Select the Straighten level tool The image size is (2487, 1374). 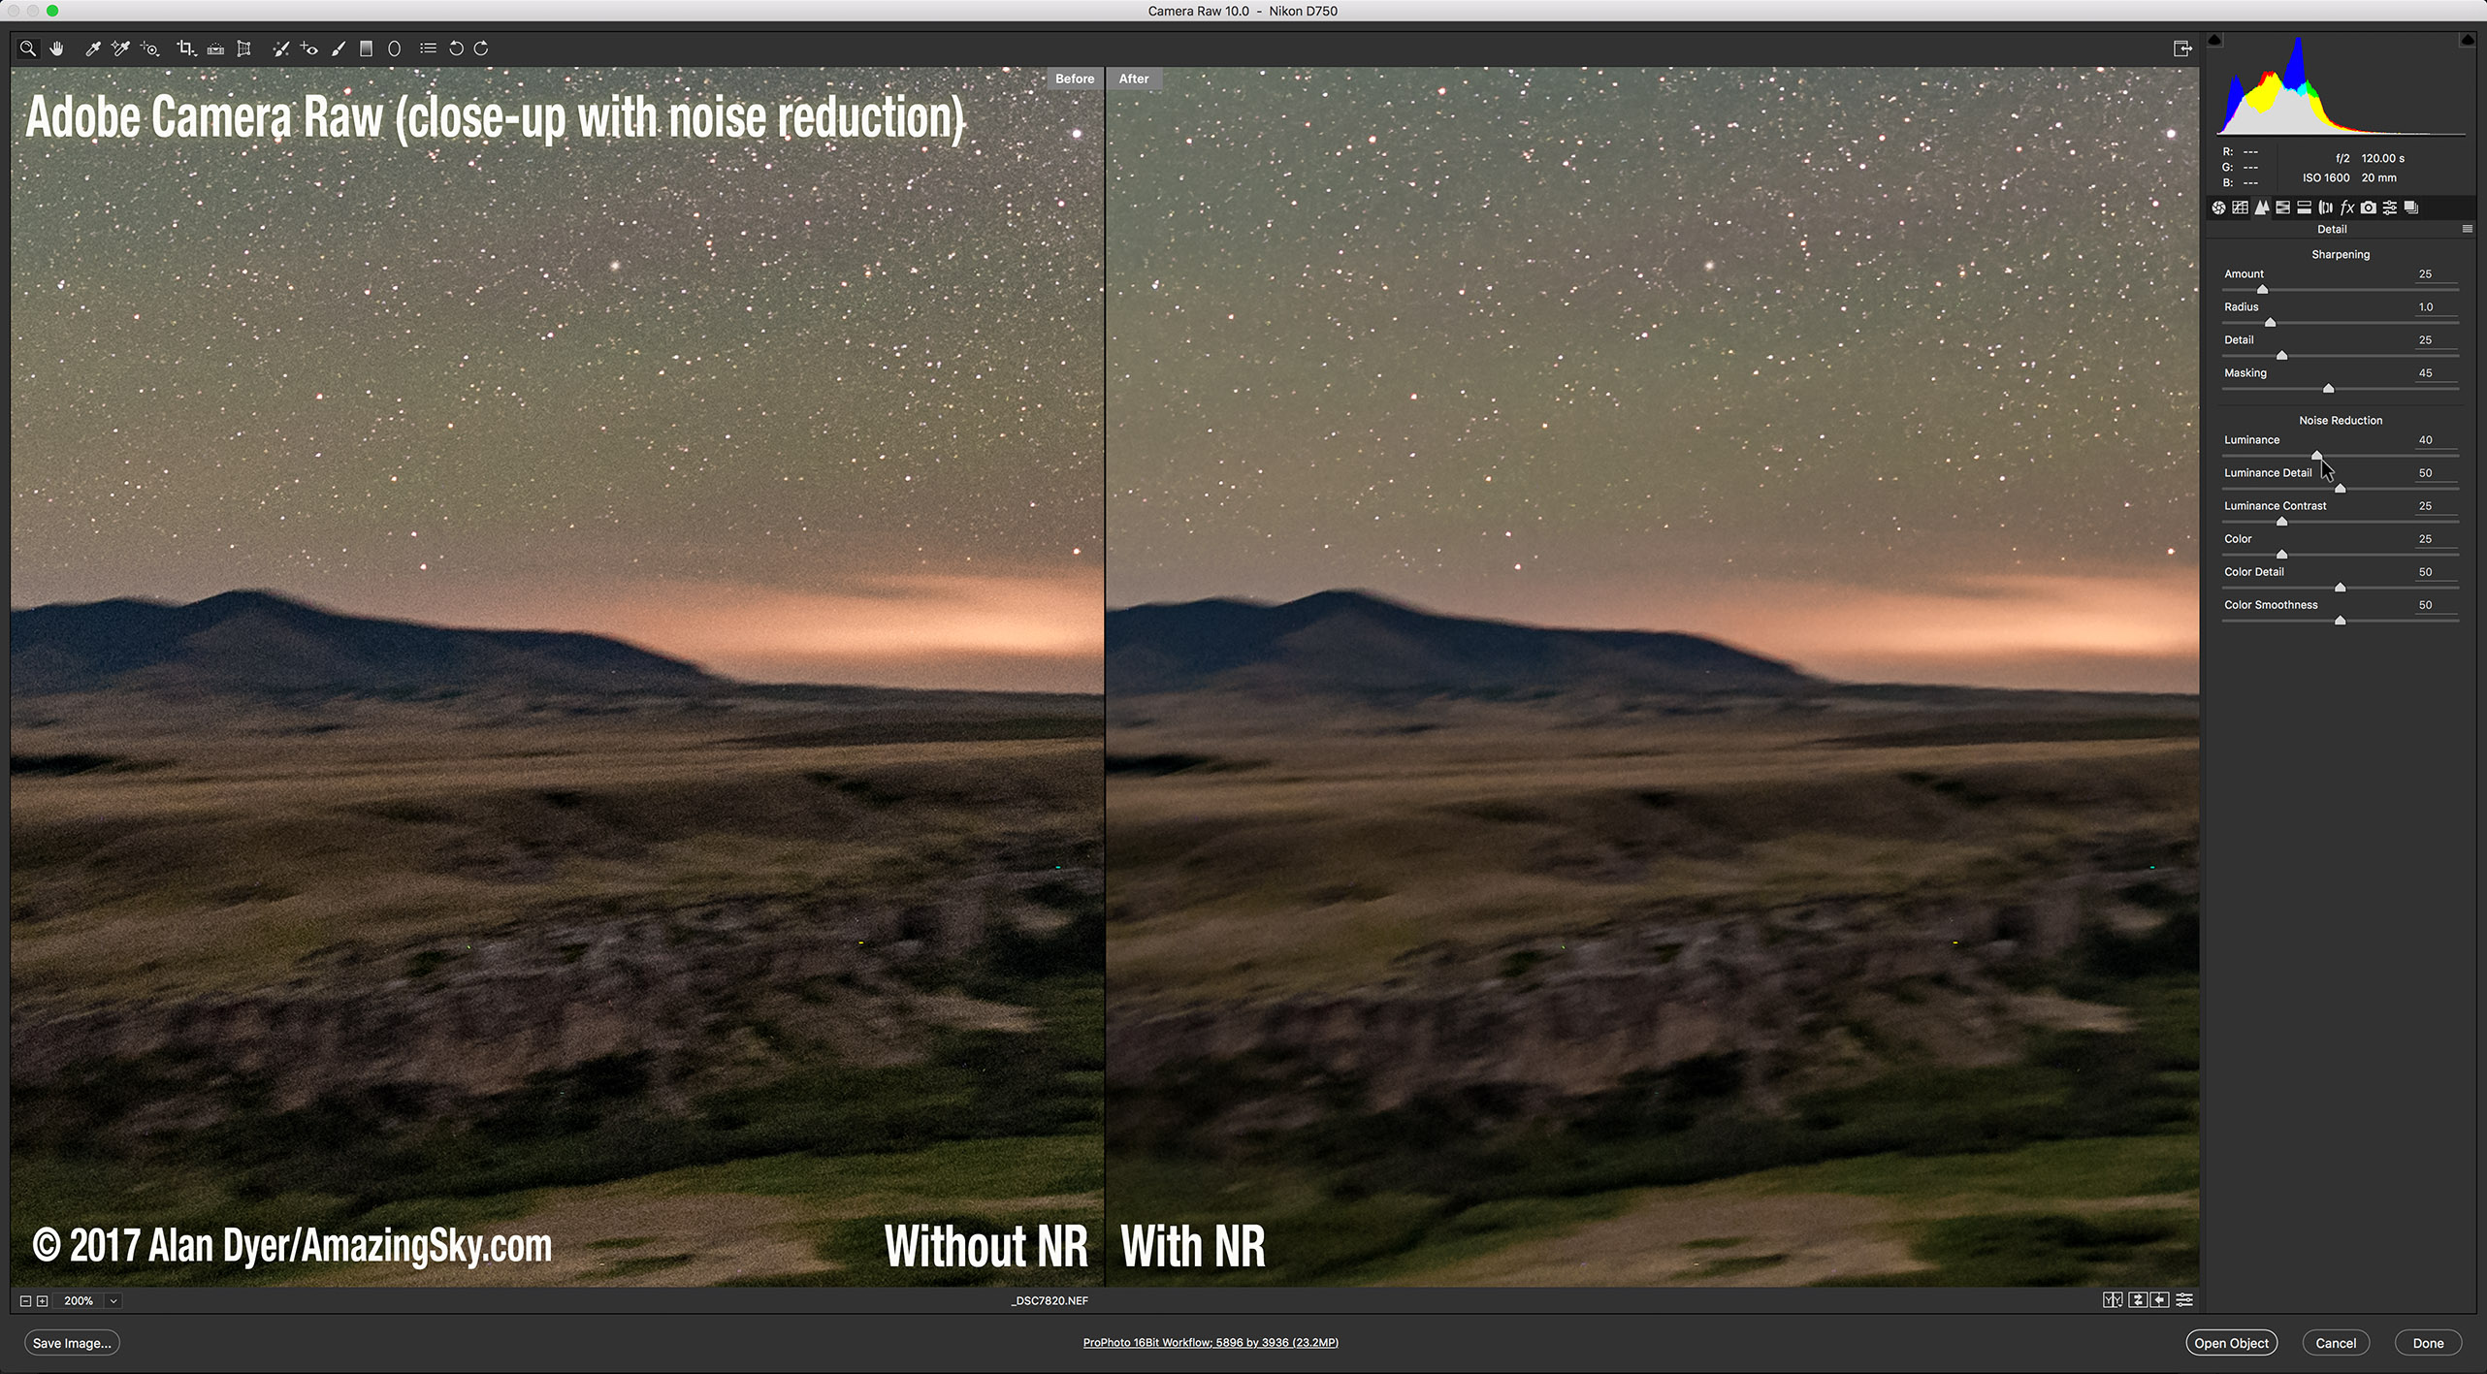click(x=215, y=48)
